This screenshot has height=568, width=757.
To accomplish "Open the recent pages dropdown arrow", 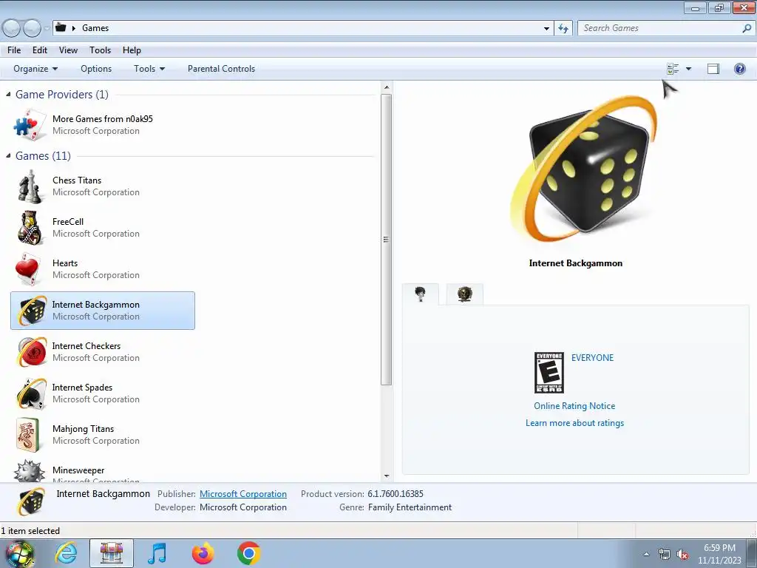I will (47, 29).
